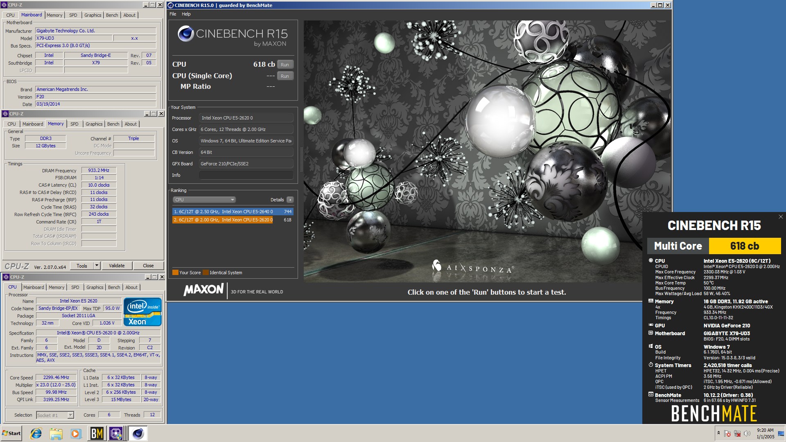The height and width of the screenshot is (442, 786).
Task: Click the network status tray icon
Action: click(737, 433)
